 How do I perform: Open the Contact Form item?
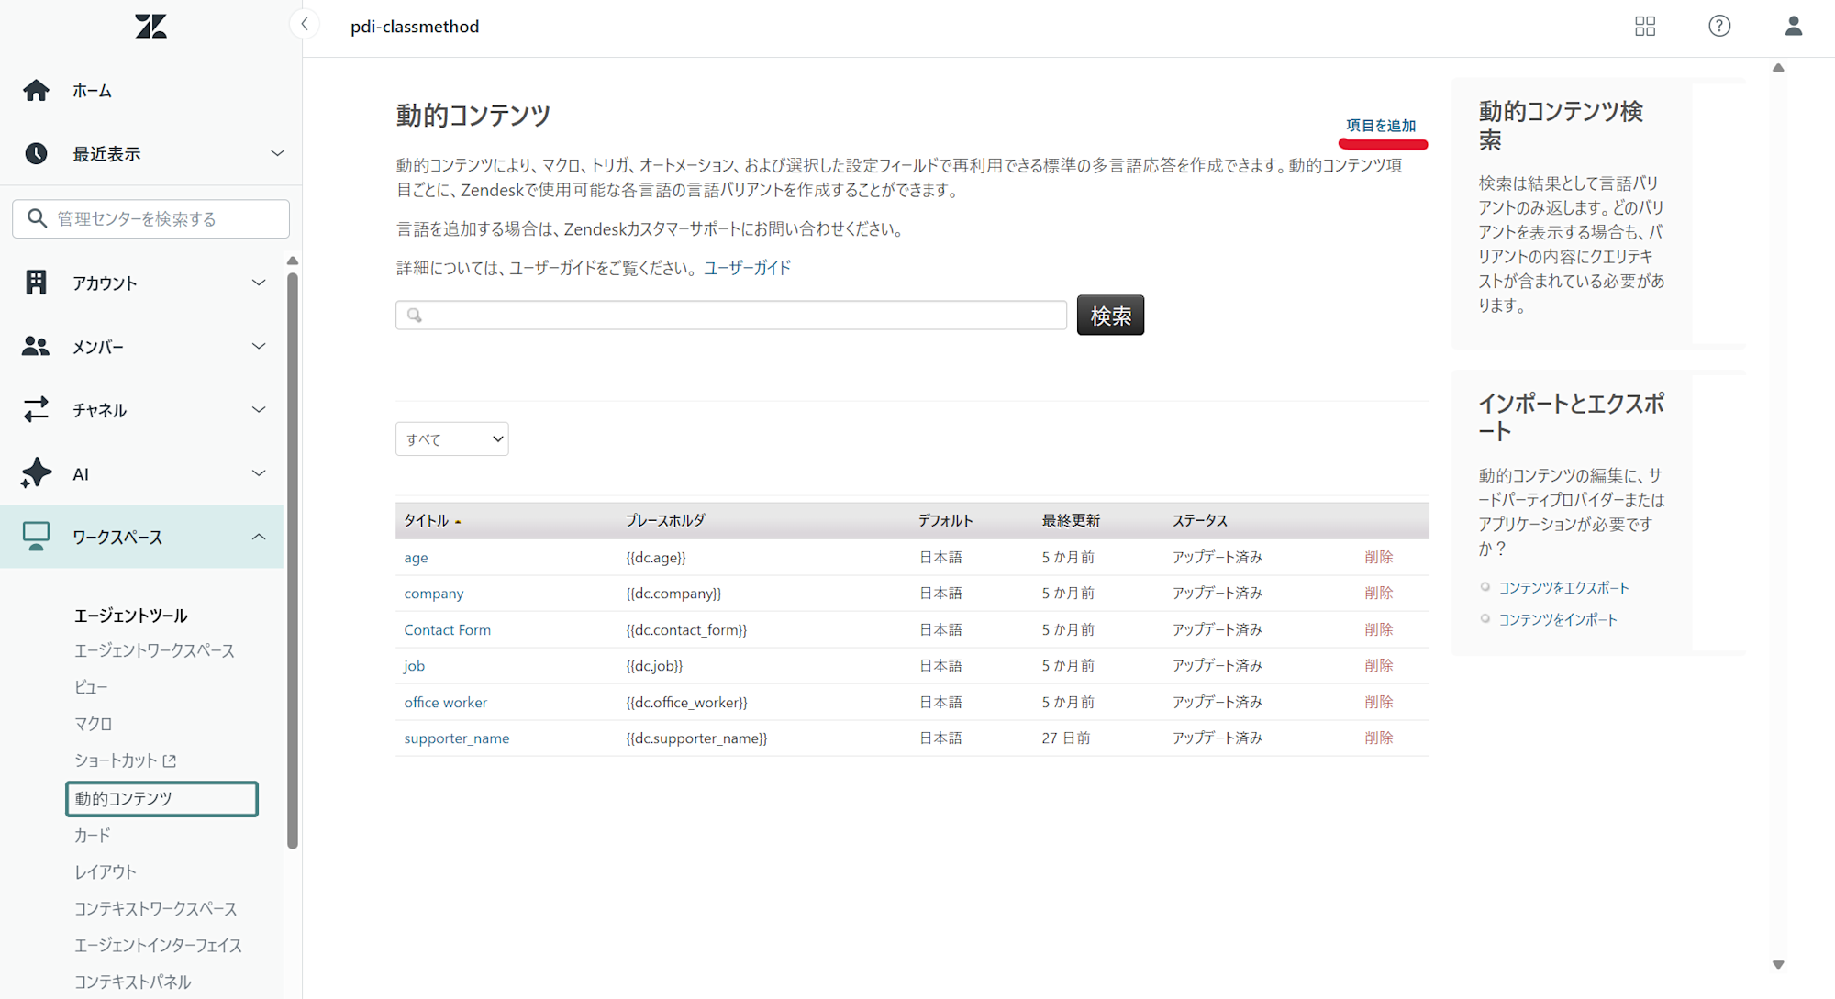pos(447,629)
